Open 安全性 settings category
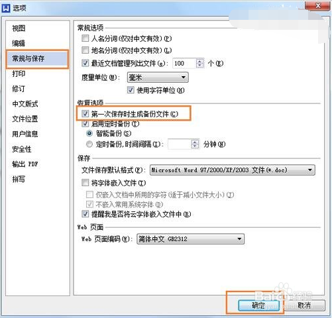This screenshot has height=318, width=332. [x=21, y=149]
